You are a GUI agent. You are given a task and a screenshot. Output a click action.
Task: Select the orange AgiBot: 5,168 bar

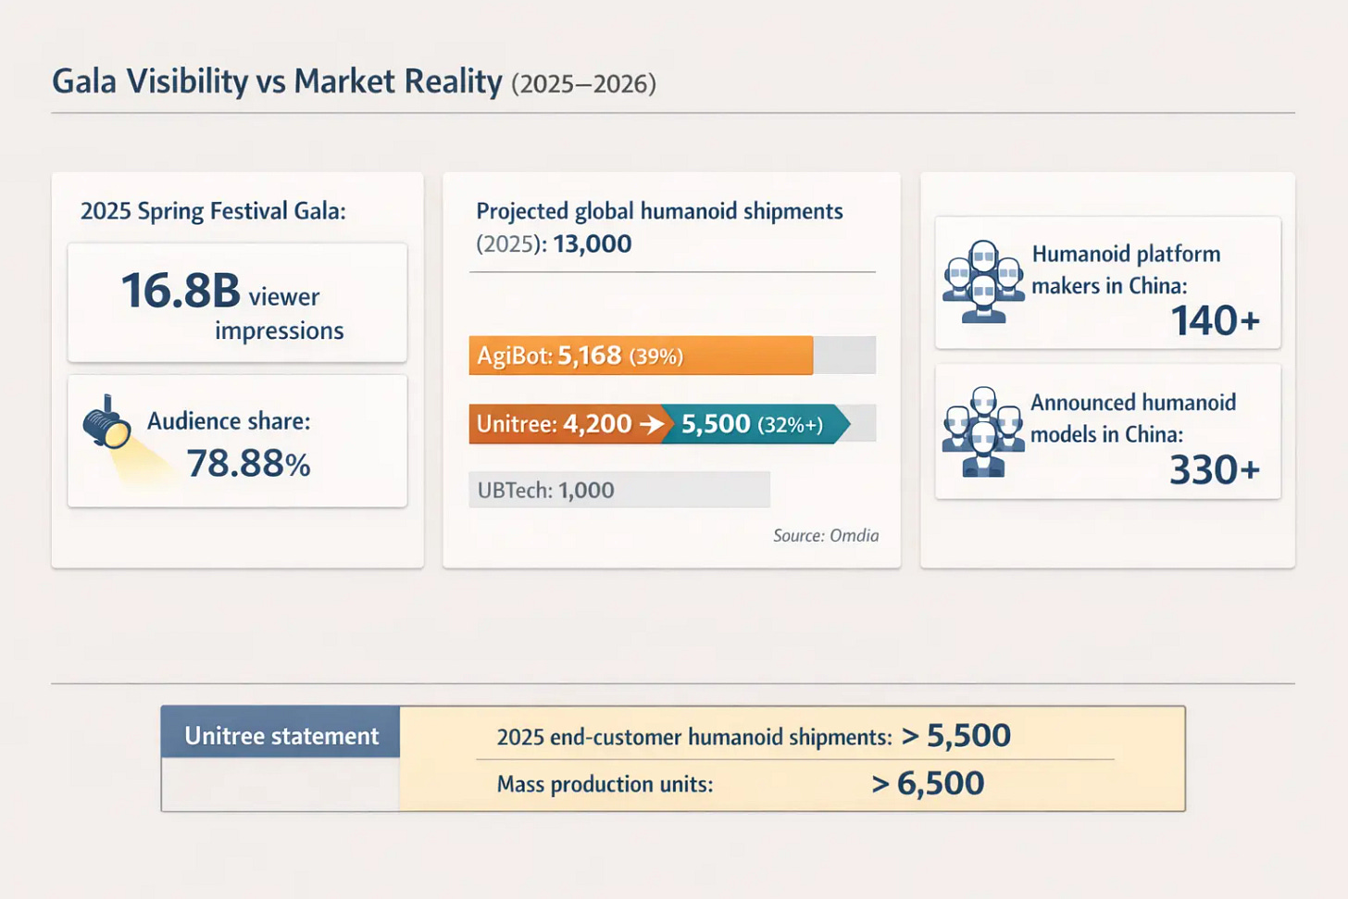(641, 356)
